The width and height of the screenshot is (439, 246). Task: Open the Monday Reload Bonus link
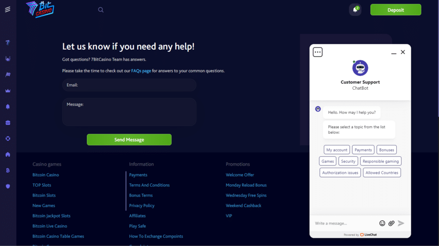coord(246,185)
